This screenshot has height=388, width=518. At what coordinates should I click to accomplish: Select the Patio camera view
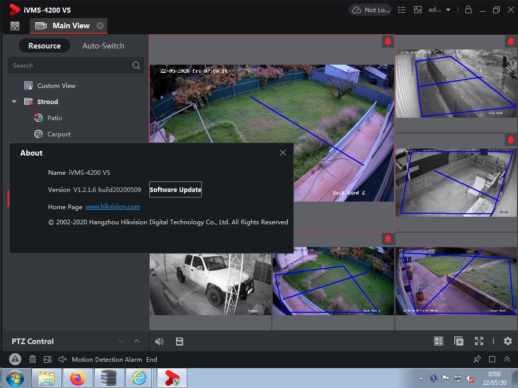(457, 182)
